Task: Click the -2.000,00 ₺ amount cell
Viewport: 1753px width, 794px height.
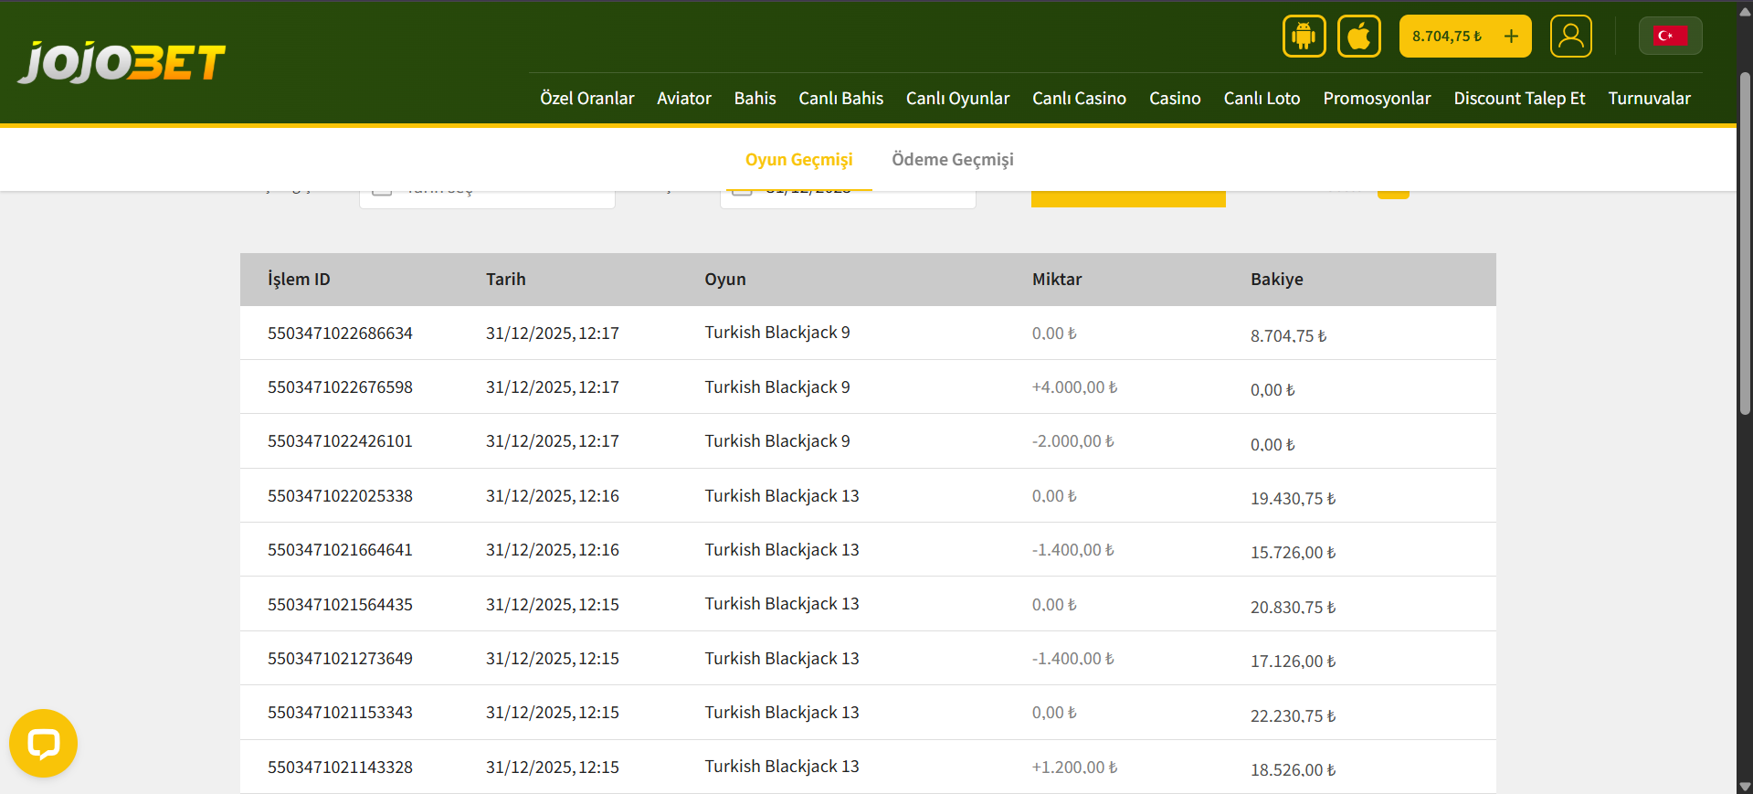Action: coord(1072,441)
